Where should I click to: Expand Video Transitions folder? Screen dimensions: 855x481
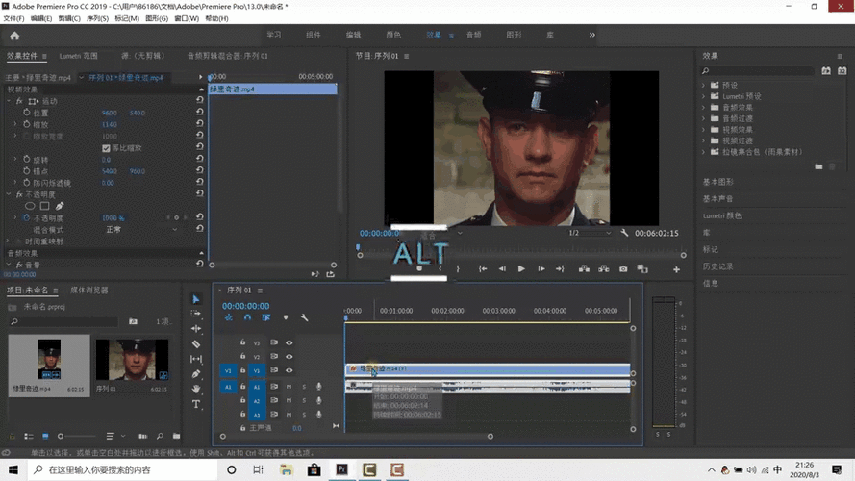pos(703,140)
